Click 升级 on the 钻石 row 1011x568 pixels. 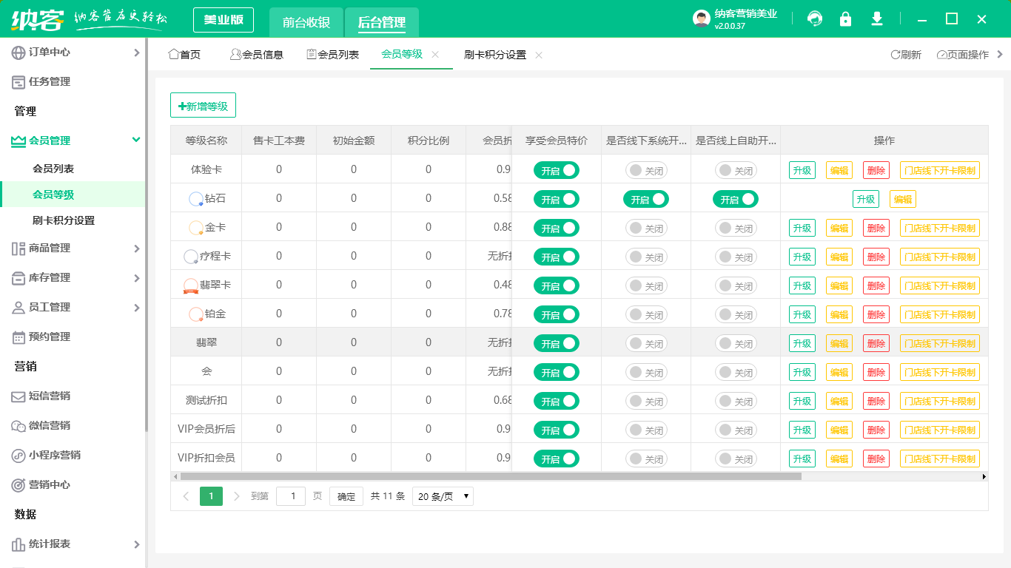point(866,199)
